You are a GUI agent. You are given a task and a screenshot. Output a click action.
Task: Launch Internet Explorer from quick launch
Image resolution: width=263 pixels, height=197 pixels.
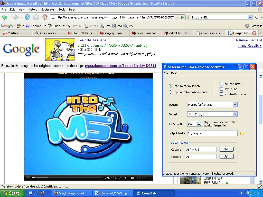click(x=36, y=193)
